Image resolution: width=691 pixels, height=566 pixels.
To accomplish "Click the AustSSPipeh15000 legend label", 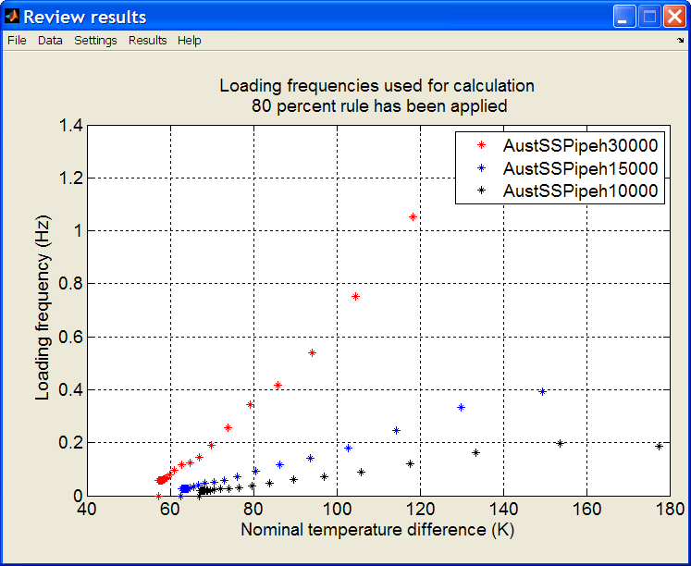I will click(580, 168).
